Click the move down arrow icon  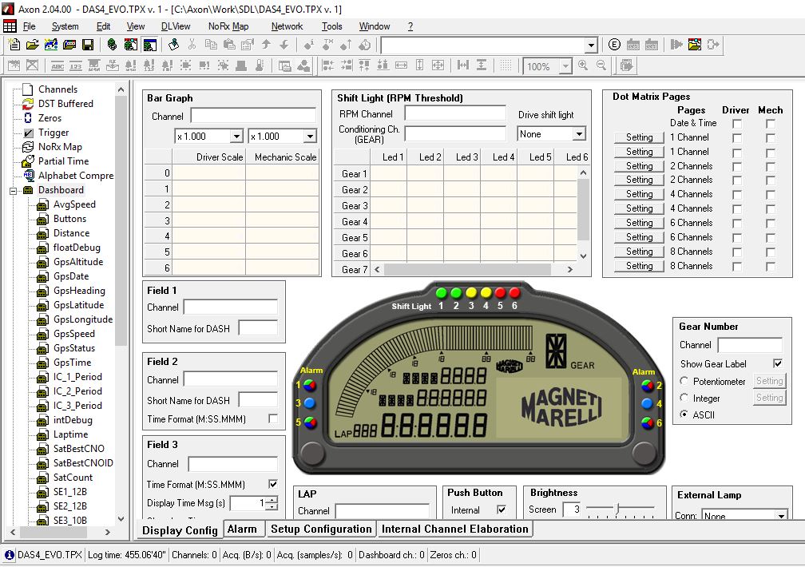(284, 45)
